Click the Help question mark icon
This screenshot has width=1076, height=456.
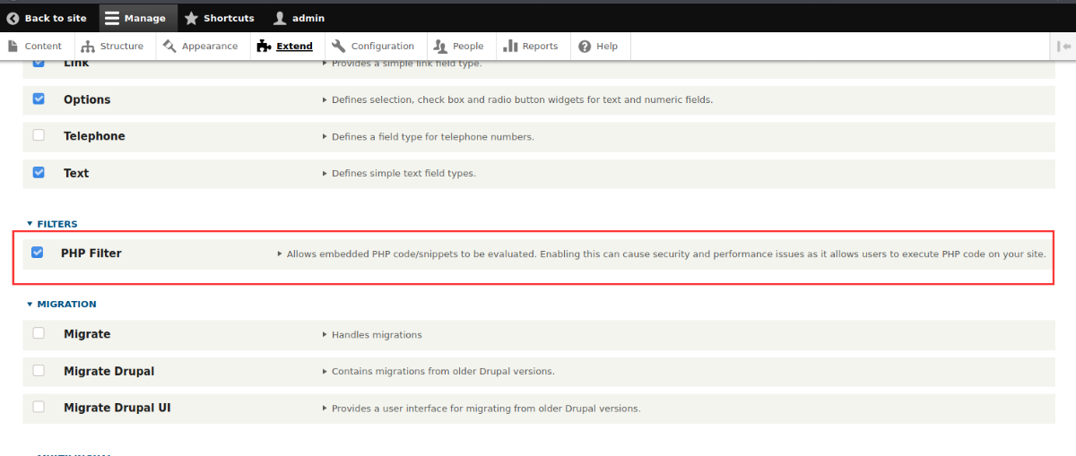tap(585, 47)
